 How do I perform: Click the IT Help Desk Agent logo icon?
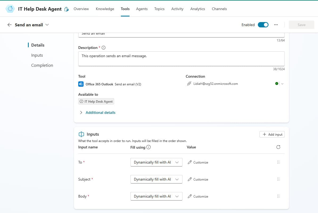point(10,9)
